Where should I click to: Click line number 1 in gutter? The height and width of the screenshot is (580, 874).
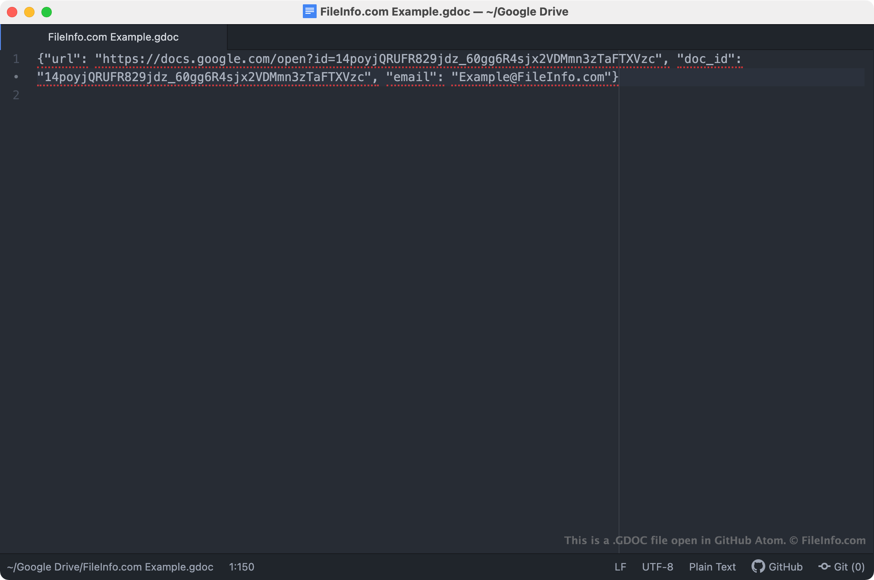pos(16,59)
